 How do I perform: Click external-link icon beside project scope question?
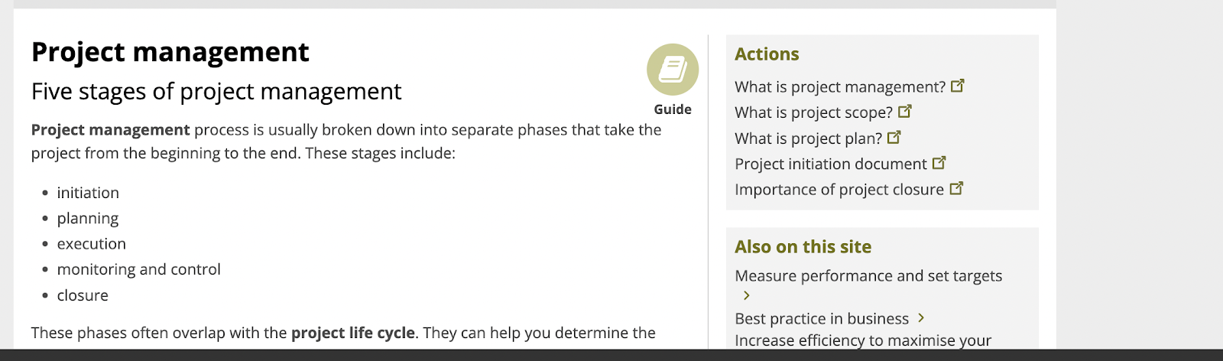(905, 112)
